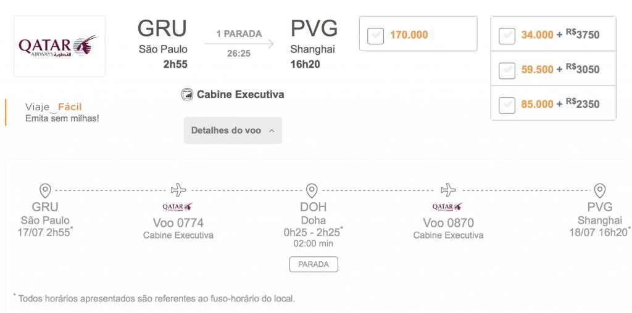
Task: Select the 34.000 + R$3750 option checkbox
Action: (x=507, y=36)
